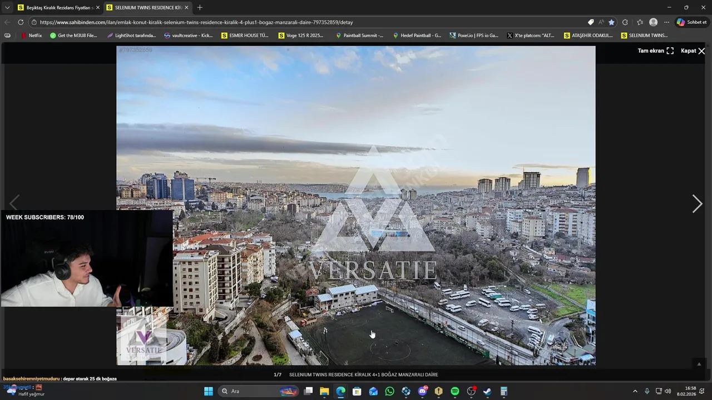
Task: Switch gallery to Tam ekran mode
Action: [x=656, y=51]
